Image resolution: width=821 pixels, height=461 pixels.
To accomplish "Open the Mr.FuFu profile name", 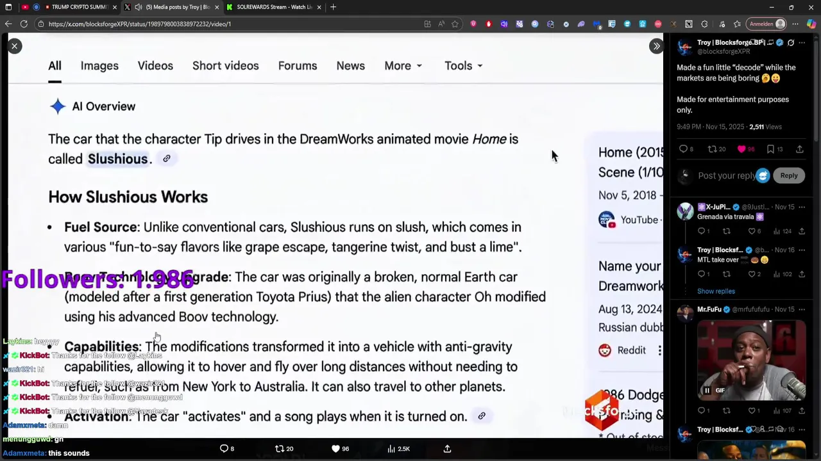I will pyautogui.click(x=709, y=309).
